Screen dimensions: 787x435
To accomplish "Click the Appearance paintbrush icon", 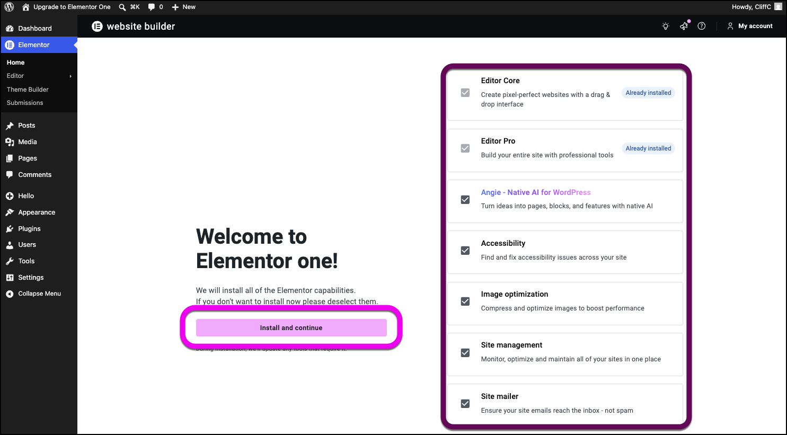I will pyautogui.click(x=10, y=212).
